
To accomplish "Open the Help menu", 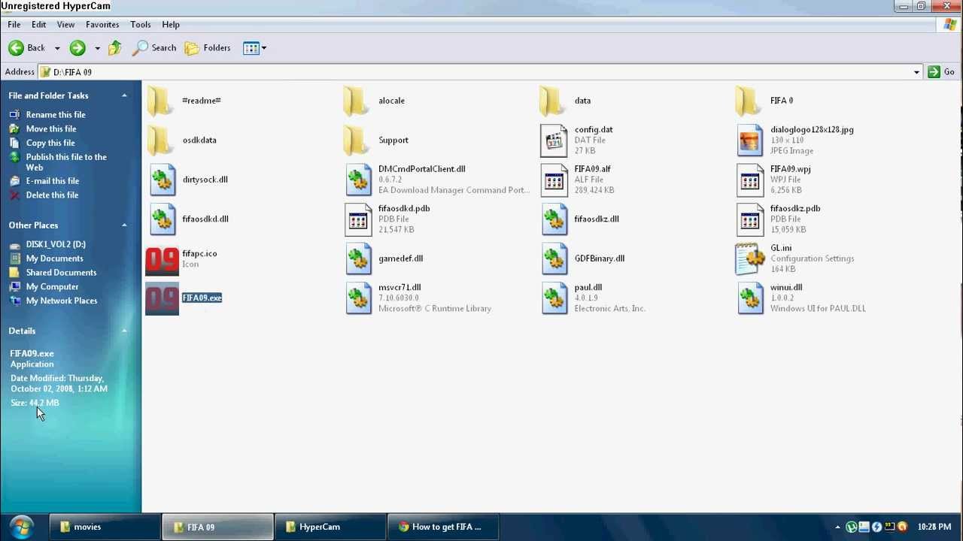I will [x=171, y=25].
